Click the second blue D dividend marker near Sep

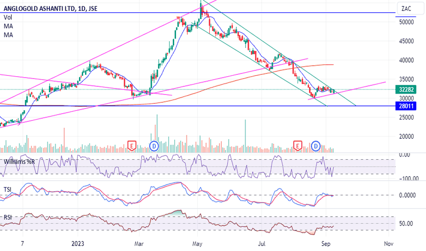[316, 146]
